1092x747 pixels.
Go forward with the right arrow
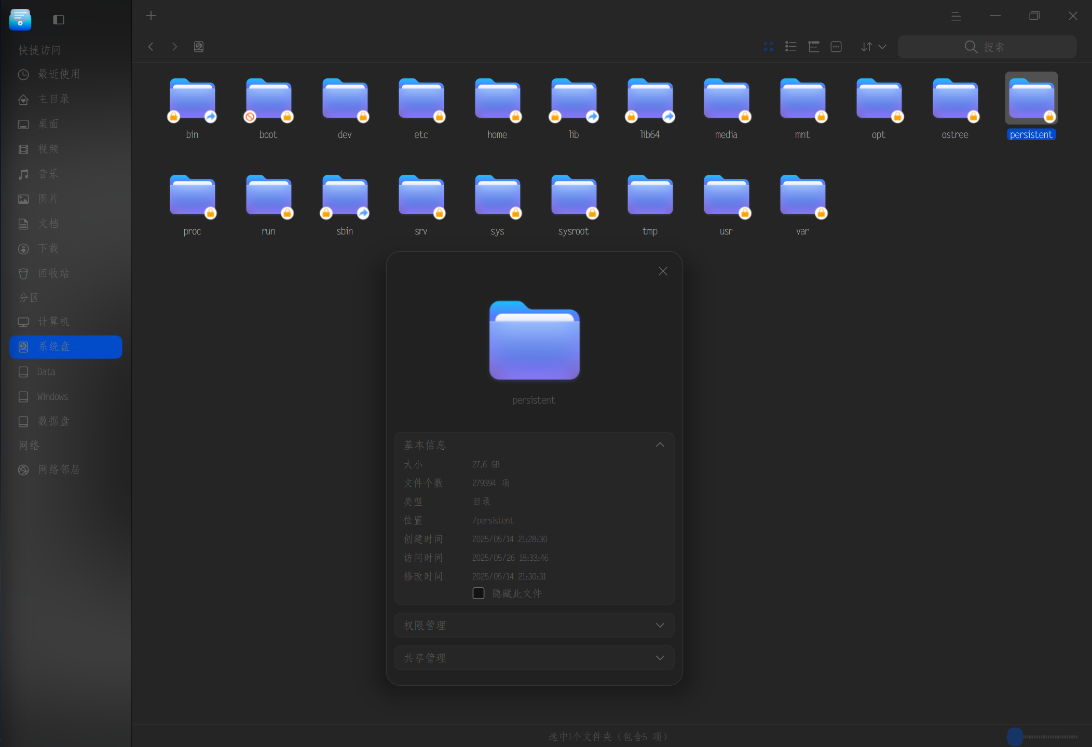click(174, 47)
